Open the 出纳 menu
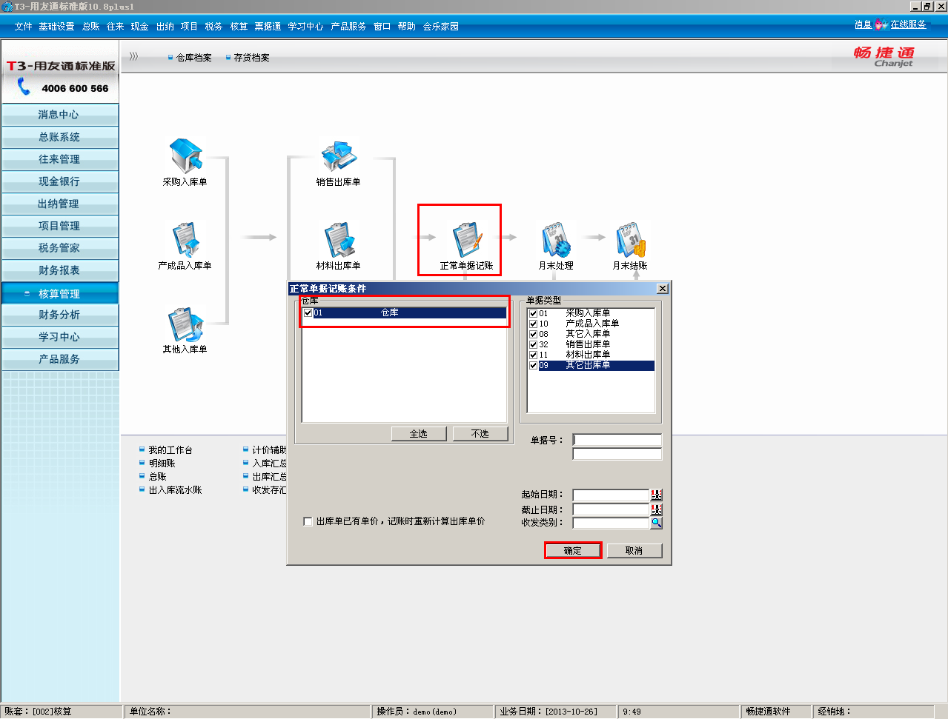Image resolution: width=948 pixels, height=719 pixels. tap(165, 27)
